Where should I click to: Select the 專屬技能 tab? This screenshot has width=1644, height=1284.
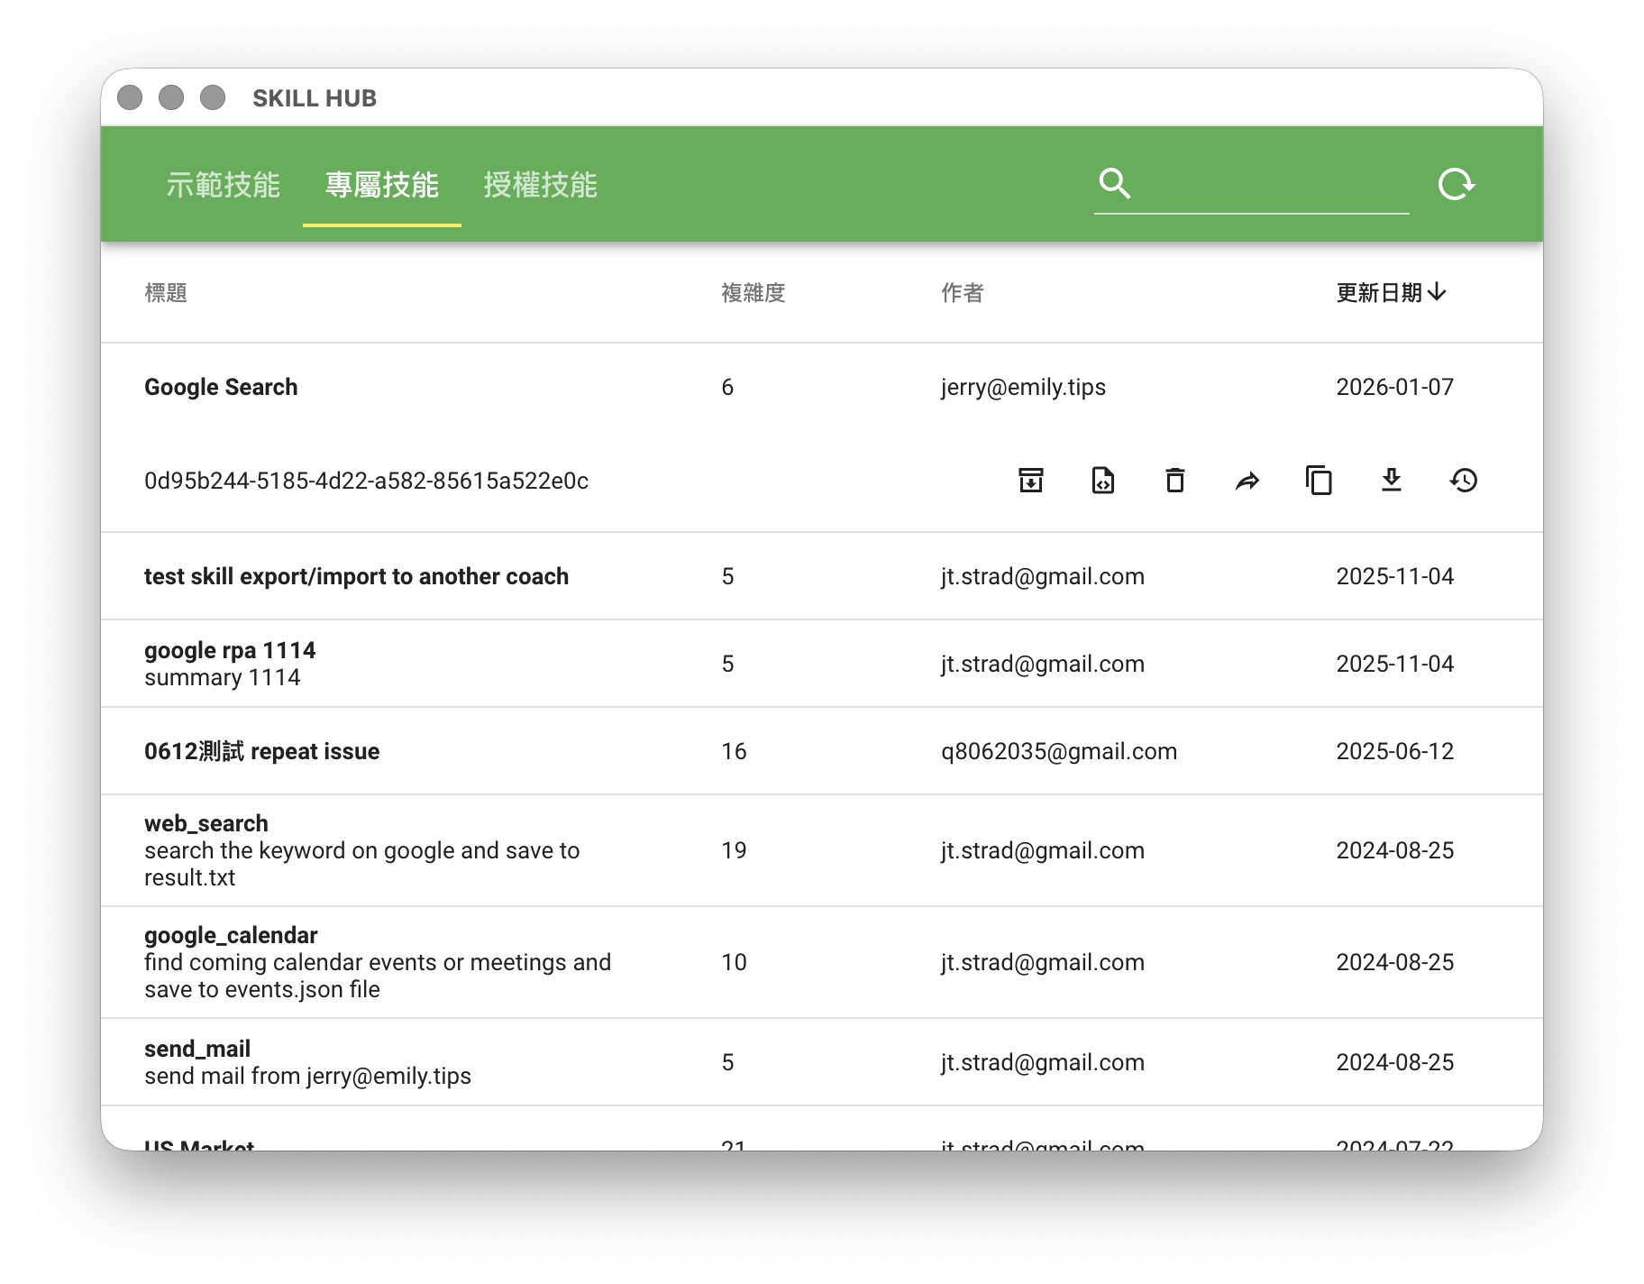pos(381,185)
